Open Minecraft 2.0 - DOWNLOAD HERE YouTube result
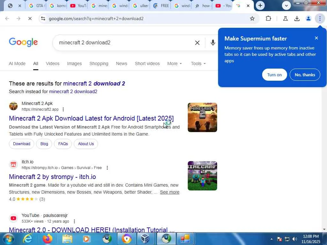The image size is (327, 245). pos(92,230)
